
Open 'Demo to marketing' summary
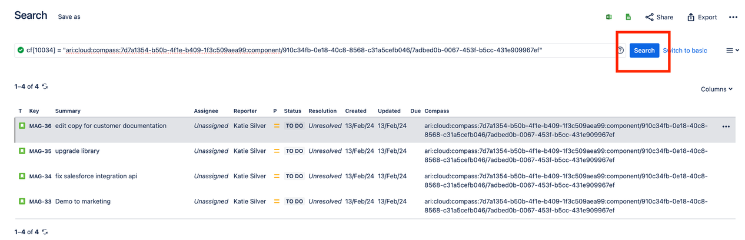83,202
